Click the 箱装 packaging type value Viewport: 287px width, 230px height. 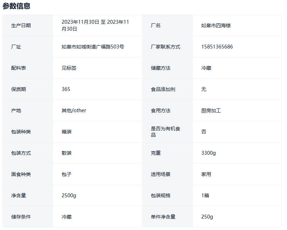pyautogui.click(x=66, y=132)
